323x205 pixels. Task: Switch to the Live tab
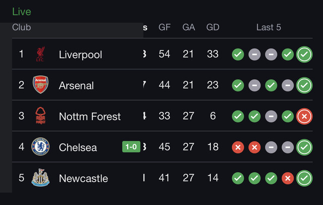pyautogui.click(x=22, y=12)
